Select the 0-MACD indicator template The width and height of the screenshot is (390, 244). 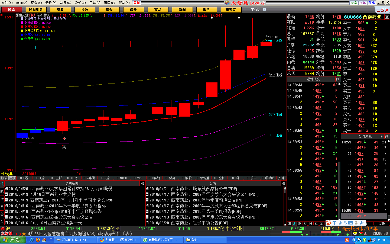click(122, 178)
